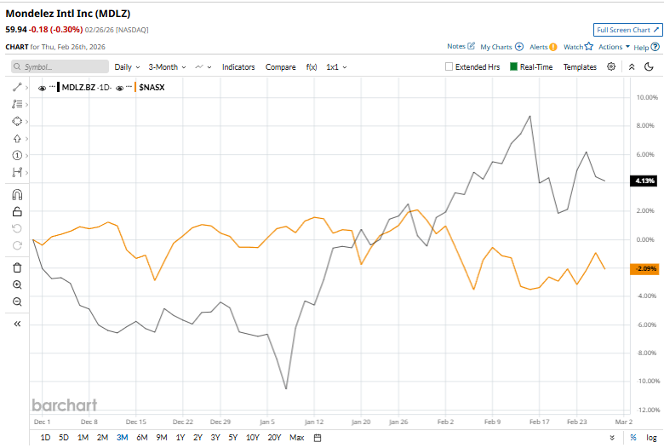The width and height of the screenshot is (664, 448).
Task: Switch to dark mode moon icon
Action: tap(631, 66)
